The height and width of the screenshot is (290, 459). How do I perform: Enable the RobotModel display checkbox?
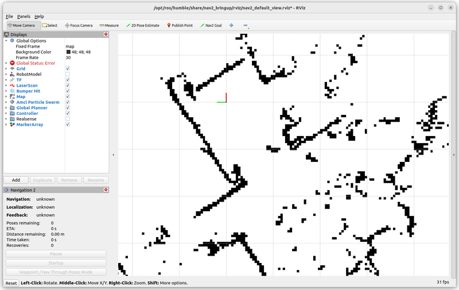(68, 74)
